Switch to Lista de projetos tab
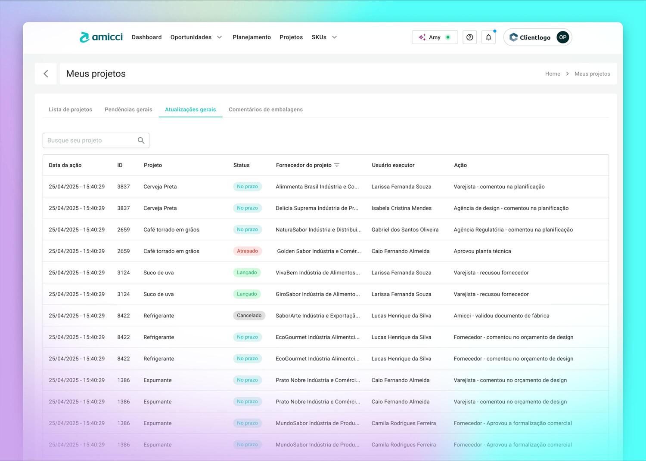 (x=70, y=110)
